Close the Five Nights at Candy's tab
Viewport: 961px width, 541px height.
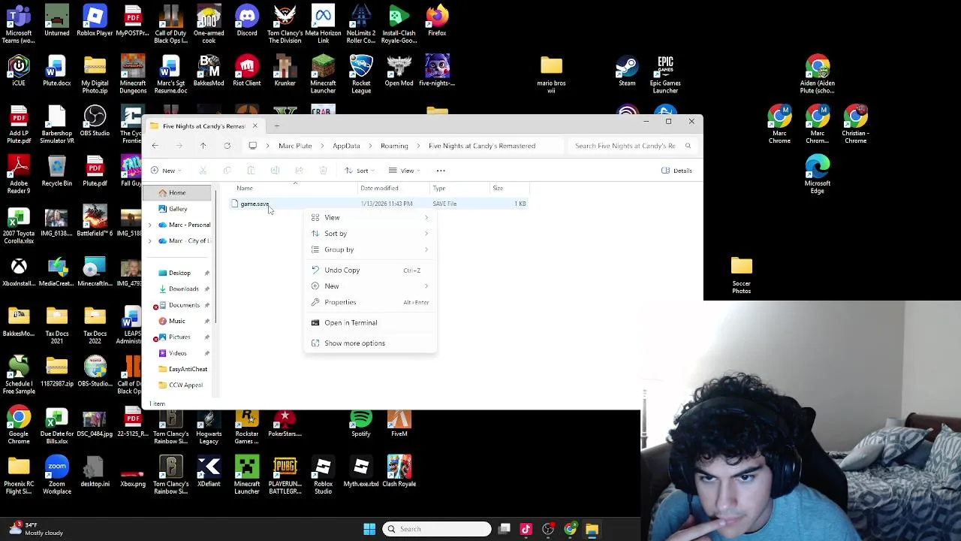[255, 125]
